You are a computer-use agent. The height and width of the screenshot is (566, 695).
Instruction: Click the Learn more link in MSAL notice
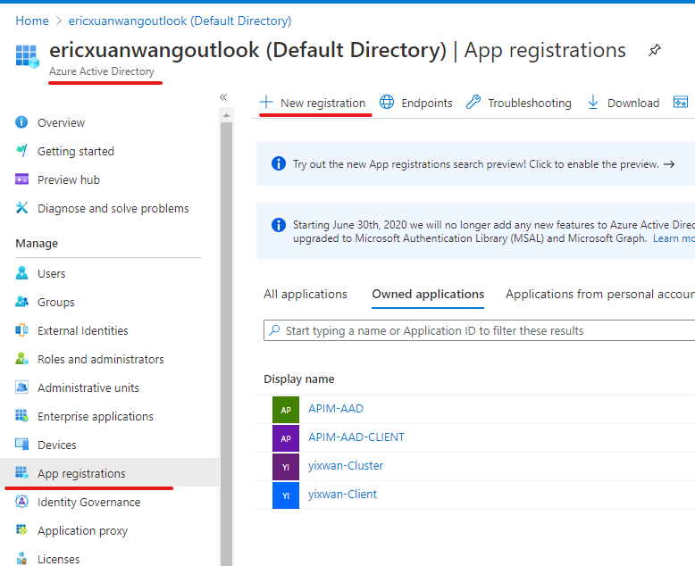[674, 238]
